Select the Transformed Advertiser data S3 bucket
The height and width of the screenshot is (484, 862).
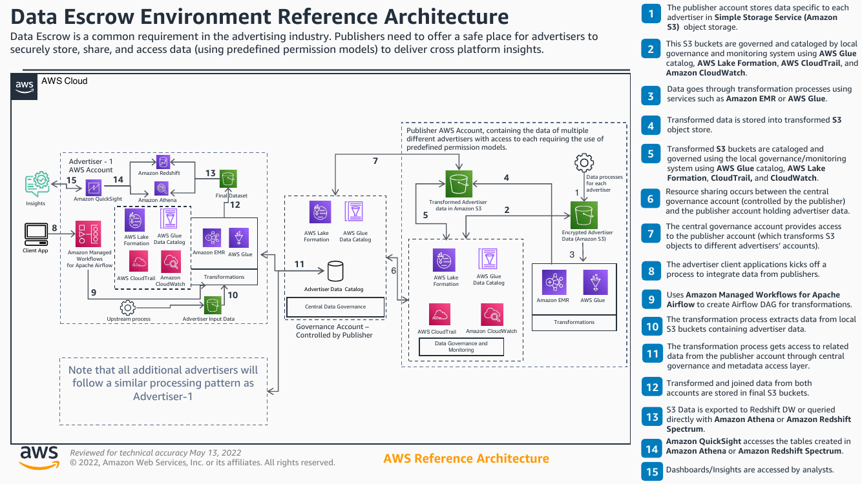(459, 184)
